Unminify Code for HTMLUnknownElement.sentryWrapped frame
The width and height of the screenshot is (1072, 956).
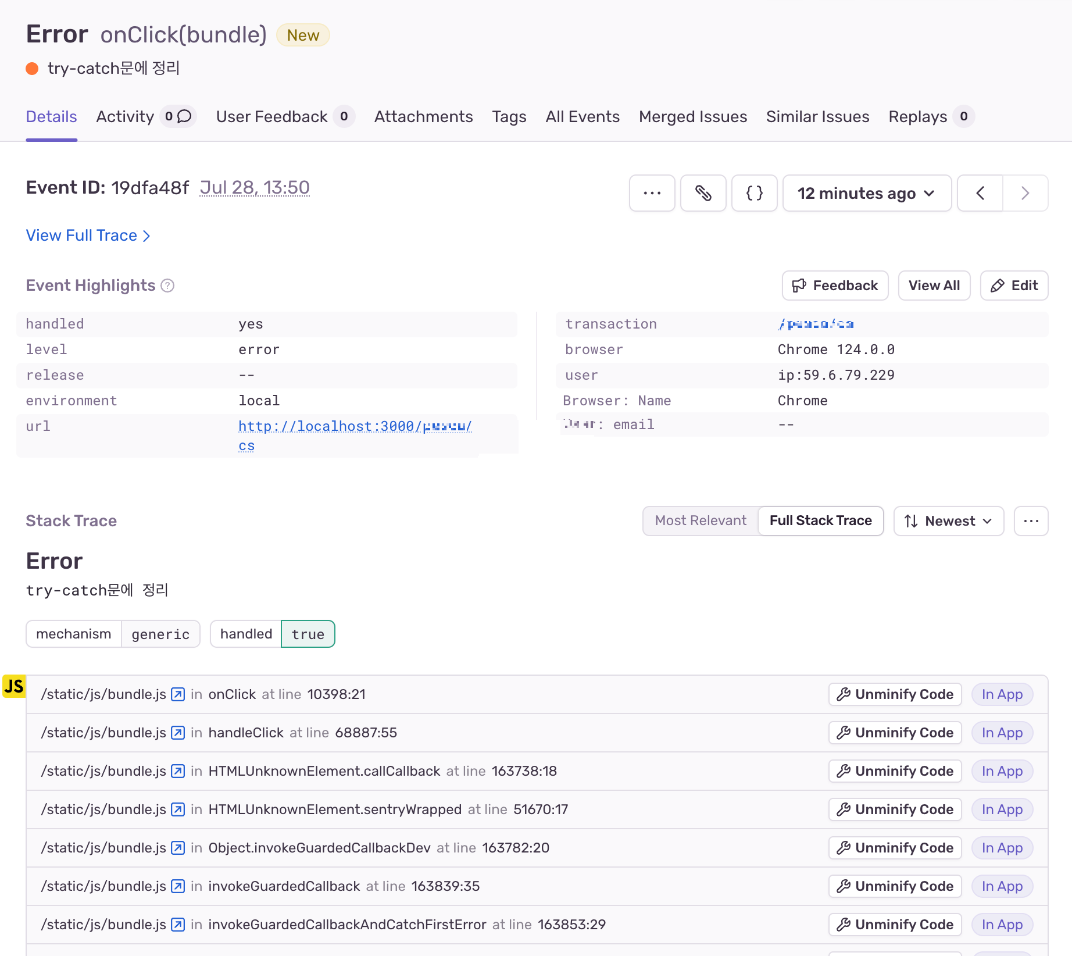pos(895,809)
